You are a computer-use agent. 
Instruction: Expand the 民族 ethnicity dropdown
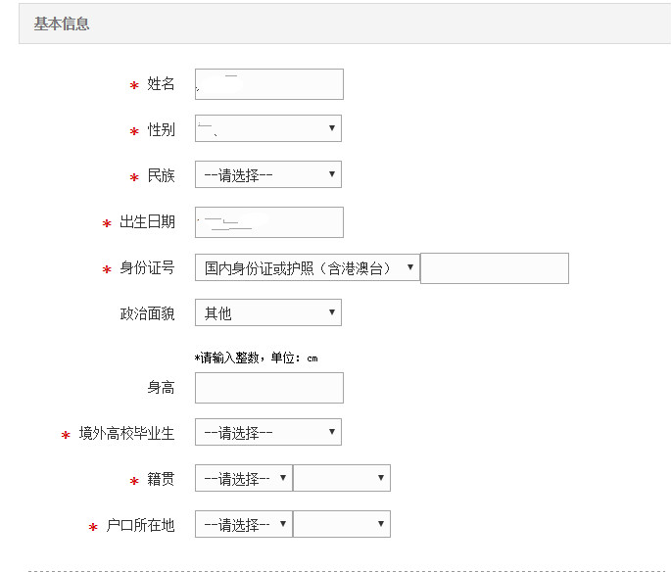coord(268,174)
